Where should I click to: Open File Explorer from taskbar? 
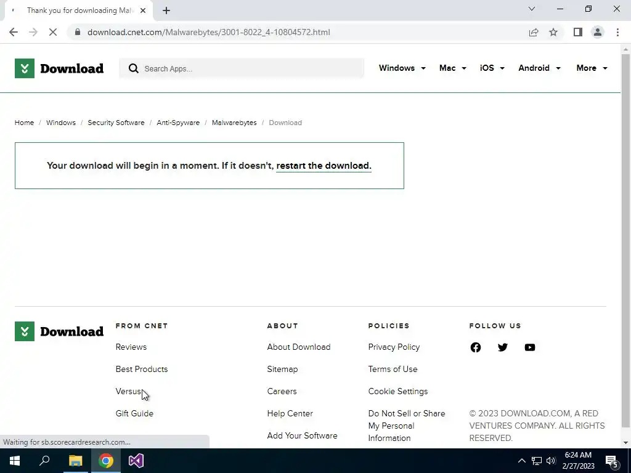click(75, 461)
